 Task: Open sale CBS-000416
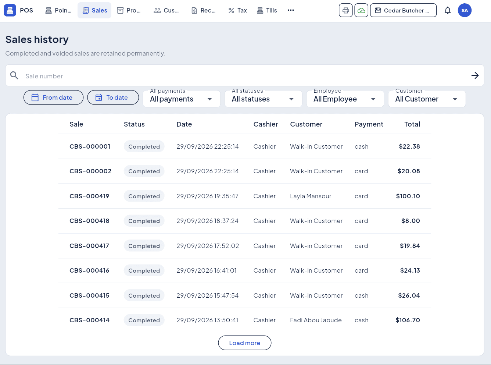89,270
